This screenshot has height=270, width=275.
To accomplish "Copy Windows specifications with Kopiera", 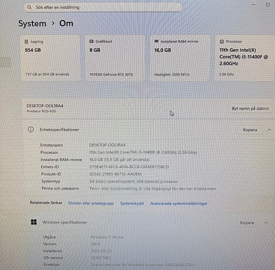I will point(247,223).
